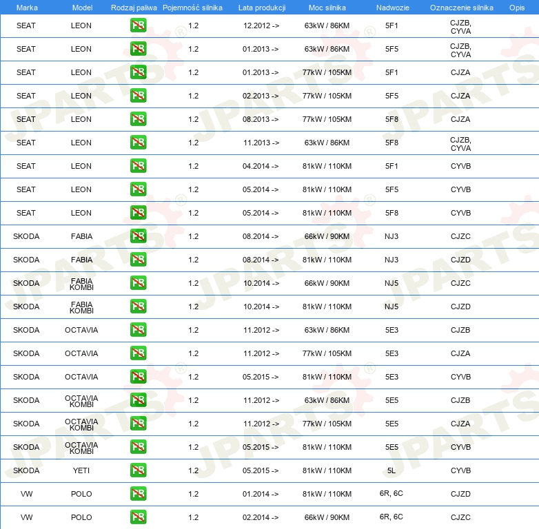This screenshot has height=529, width=539.
Task: Click the petrol fuel icon in the SEAT LEON 12.2012 row
Action: click(x=138, y=25)
